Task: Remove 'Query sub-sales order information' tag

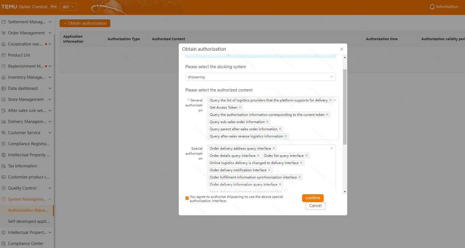Action: (267, 122)
